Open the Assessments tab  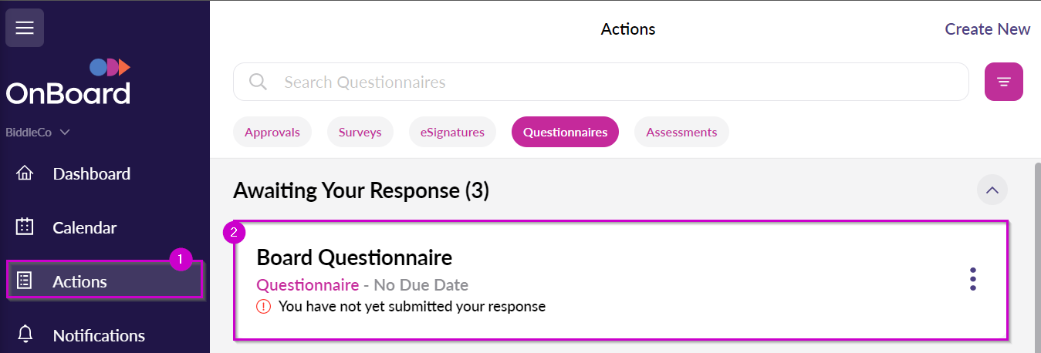[x=681, y=132]
